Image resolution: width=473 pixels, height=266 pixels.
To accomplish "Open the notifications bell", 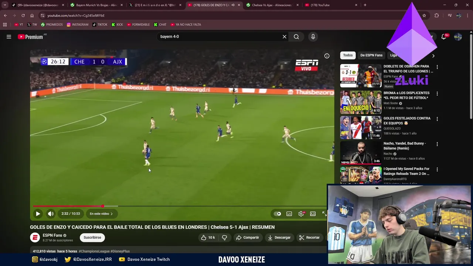I will coord(444,37).
